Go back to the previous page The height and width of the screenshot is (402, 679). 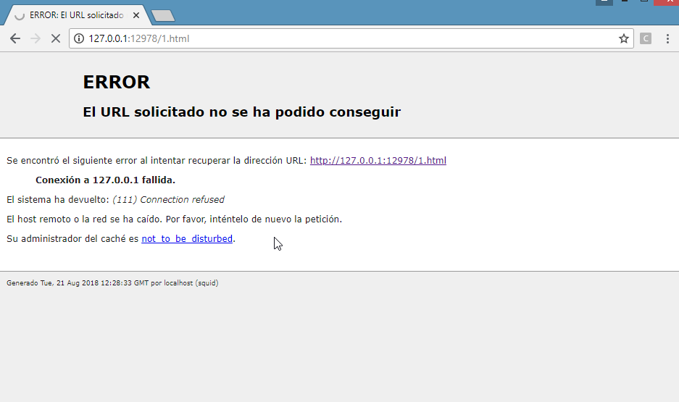click(x=15, y=38)
